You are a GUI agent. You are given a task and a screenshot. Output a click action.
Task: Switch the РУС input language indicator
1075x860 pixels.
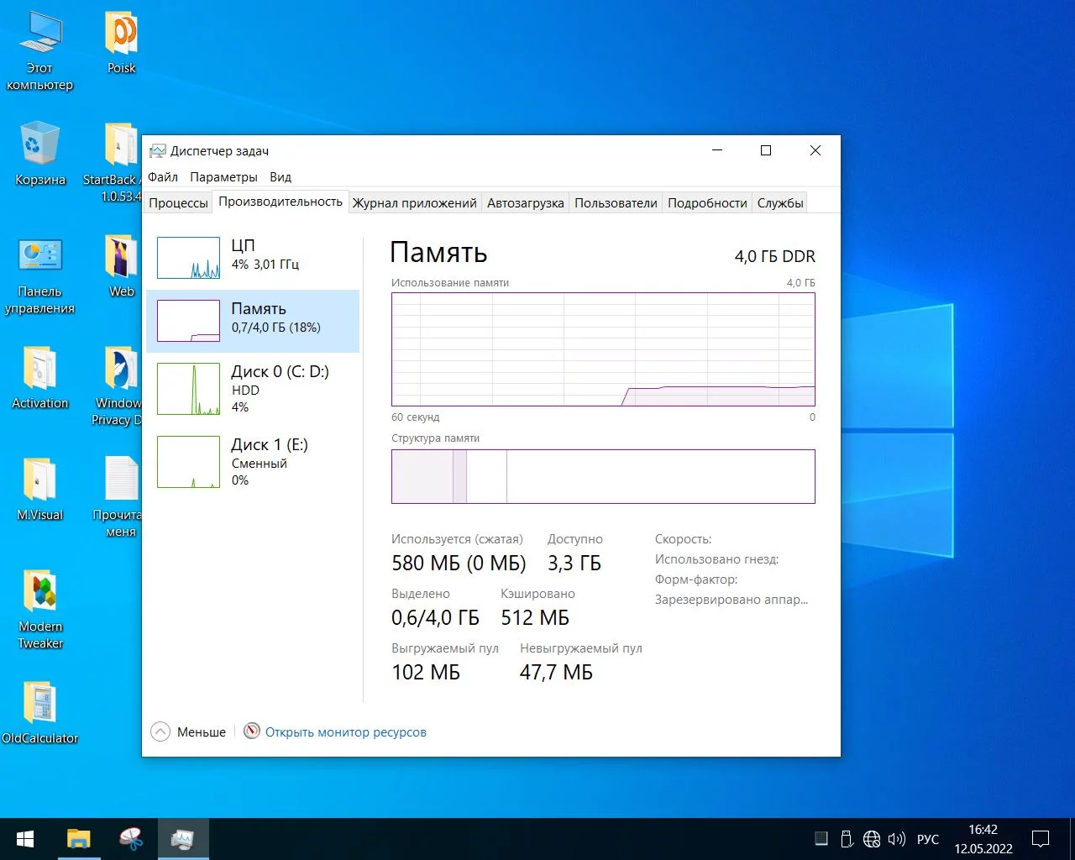tap(928, 839)
